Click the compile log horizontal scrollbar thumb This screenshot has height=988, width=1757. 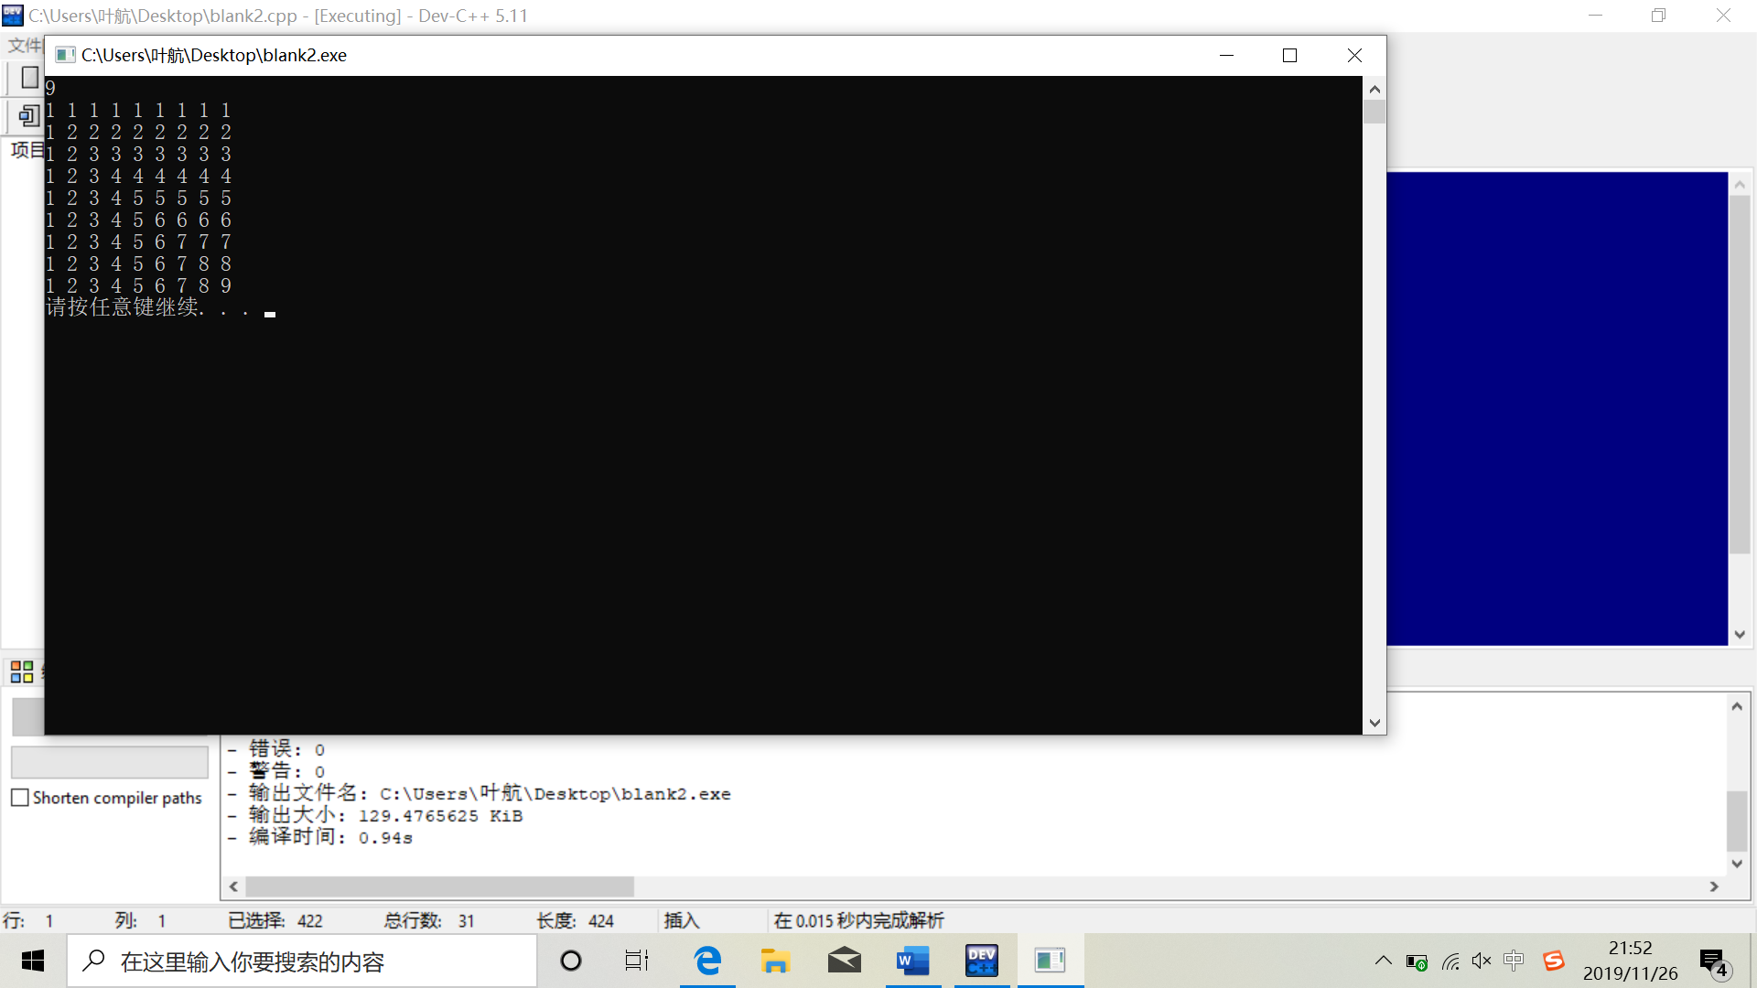coord(439,886)
